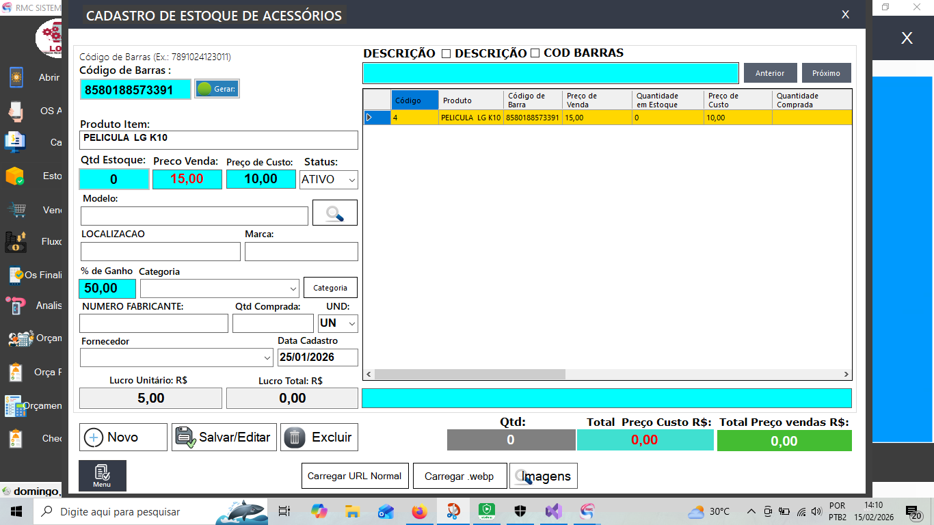Image resolution: width=934 pixels, height=525 pixels.
Task: Click the grid's horizontal scrollbar right arrow
Action: pos(846,375)
